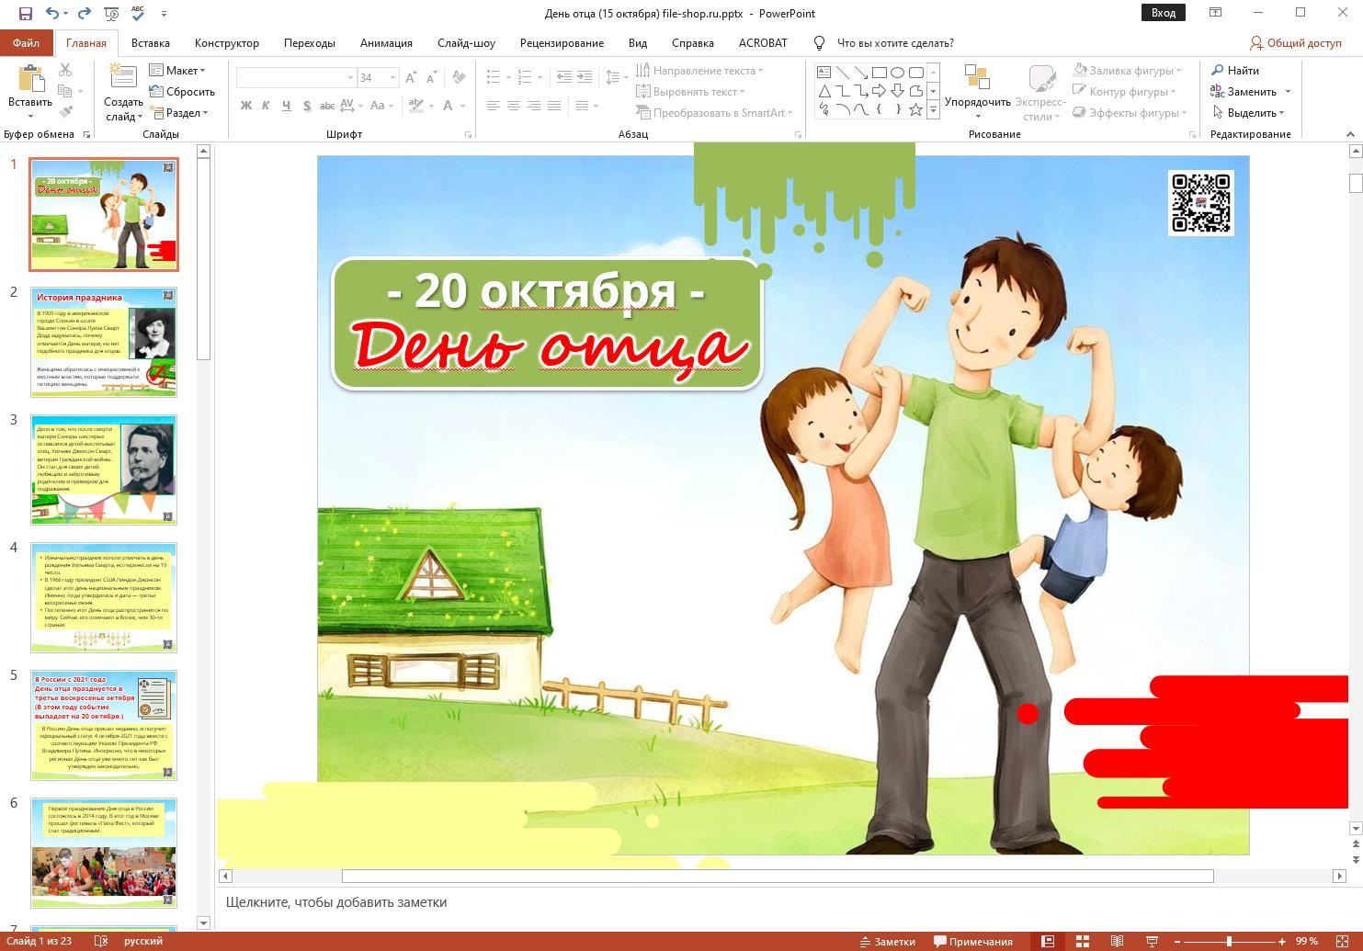
Task: Switch to the Анимация tab
Action: tap(386, 43)
